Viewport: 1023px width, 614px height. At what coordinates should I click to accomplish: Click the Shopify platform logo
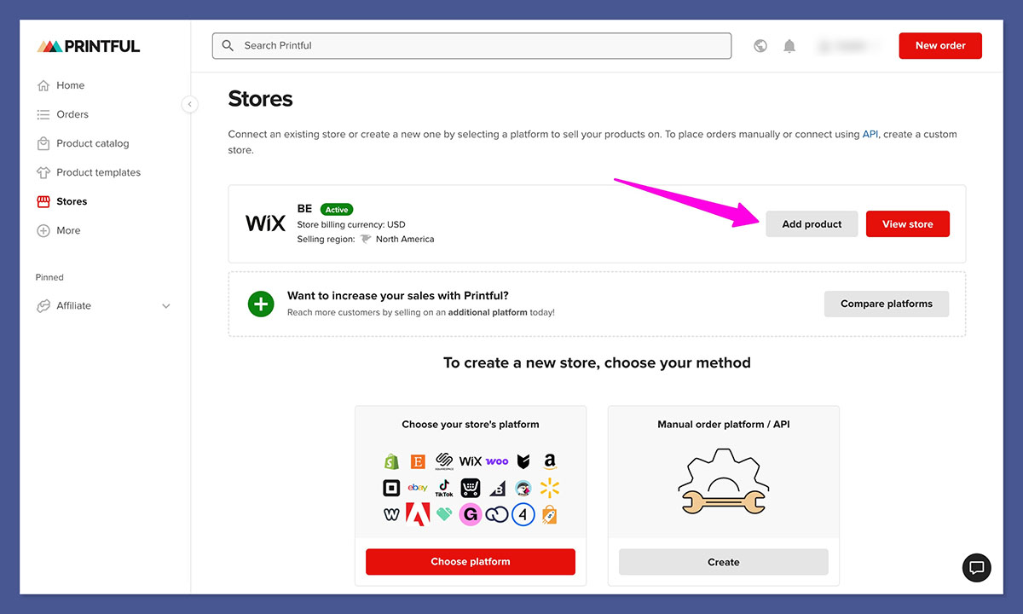tap(391, 461)
